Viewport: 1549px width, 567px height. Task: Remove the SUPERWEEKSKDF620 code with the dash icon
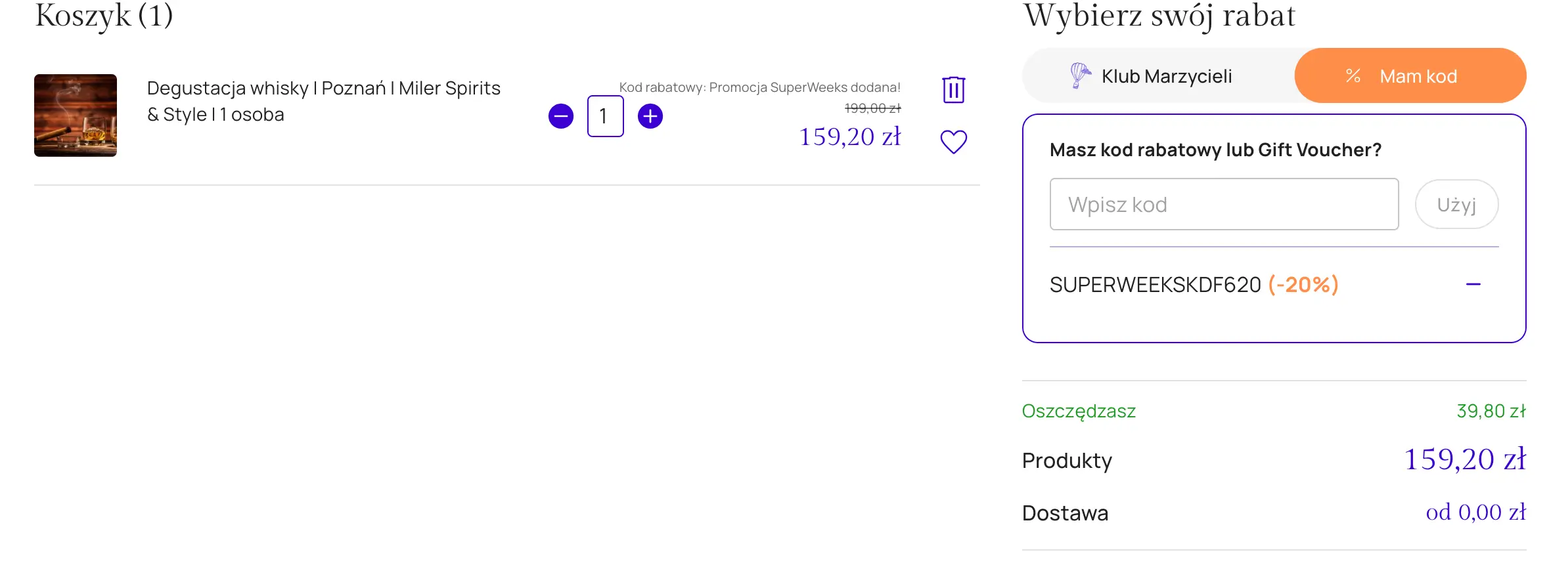pos(1473,284)
